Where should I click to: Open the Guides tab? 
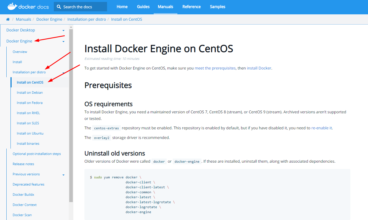(x=143, y=7)
